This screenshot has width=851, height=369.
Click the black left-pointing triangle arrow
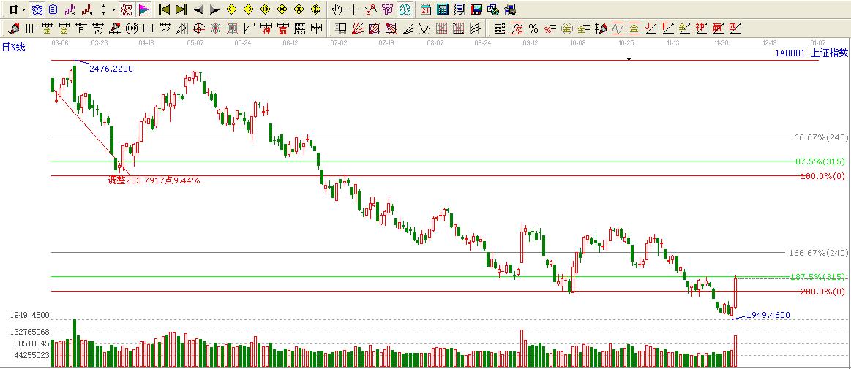pyautogui.click(x=198, y=9)
